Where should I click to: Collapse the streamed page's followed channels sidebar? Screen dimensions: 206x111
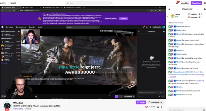(19, 31)
